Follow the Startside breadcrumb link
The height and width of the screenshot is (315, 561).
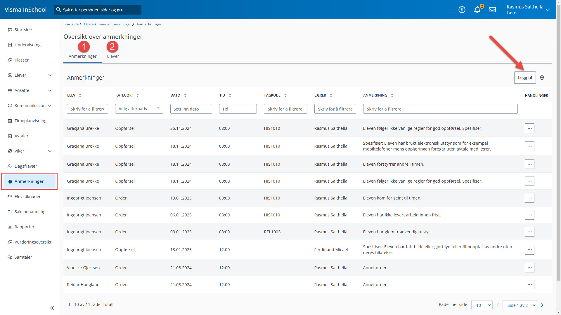(x=71, y=24)
